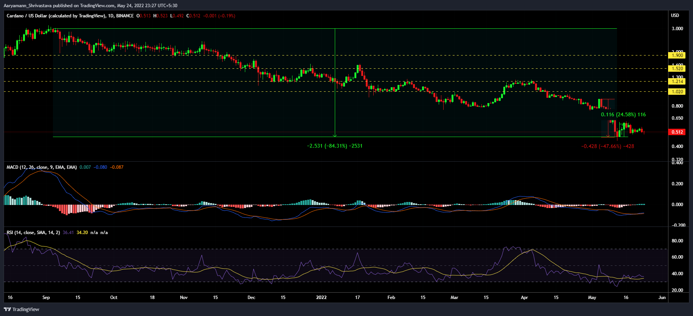The width and height of the screenshot is (693, 316).
Task: Click the TradingView logo at bottom left
Action: coord(22,309)
